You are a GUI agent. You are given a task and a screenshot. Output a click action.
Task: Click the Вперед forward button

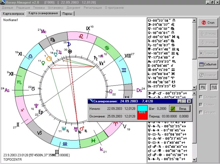208,34
